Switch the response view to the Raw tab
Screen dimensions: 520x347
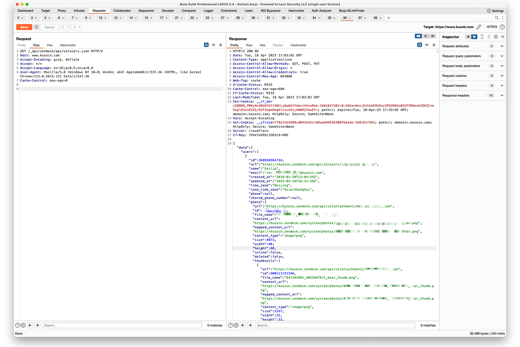[249, 45]
